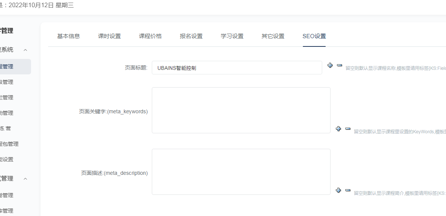Click plus icon next to meta_keywords box
The height and width of the screenshot is (216, 446).
coord(338,129)
